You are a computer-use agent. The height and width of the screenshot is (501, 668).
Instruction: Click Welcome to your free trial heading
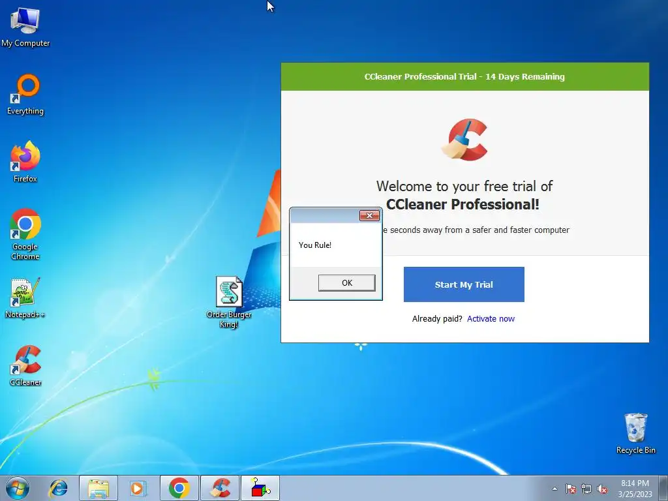(x=464, y=195)
